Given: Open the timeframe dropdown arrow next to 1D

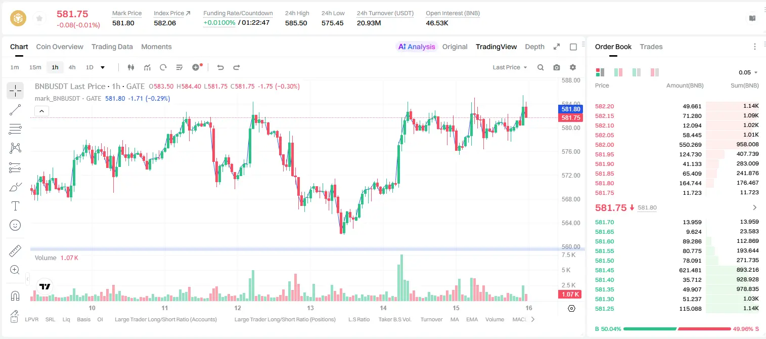Looking at the screenshot, I should point(103,67).
